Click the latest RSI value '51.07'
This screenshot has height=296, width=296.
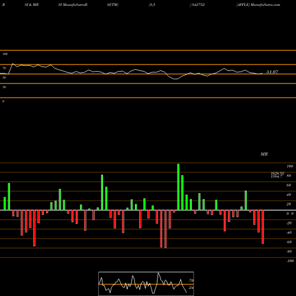point(272,72)
